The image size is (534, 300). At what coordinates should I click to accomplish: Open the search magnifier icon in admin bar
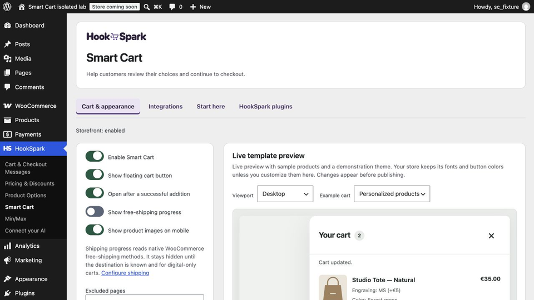click(146, 7)
